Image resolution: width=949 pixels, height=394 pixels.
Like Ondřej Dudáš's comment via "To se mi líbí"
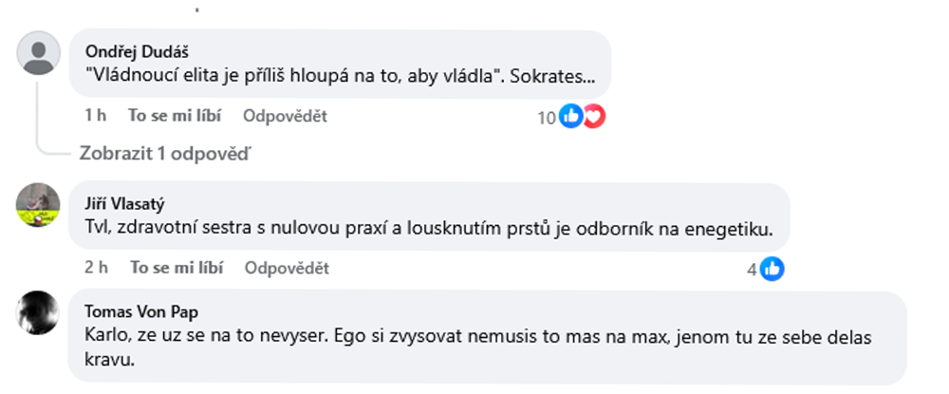175,116
